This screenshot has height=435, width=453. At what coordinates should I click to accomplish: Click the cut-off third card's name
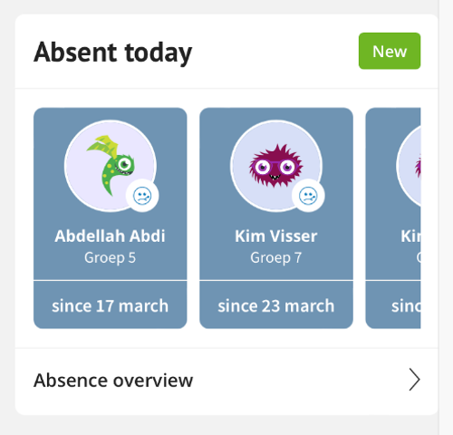point(410,236)
